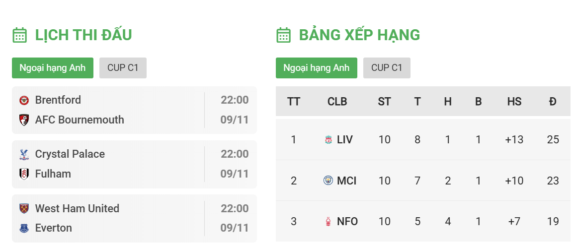Viewport: 576px width, 244px height.
Task: Click the Manchester City crest in standings
Action: (x=328, y=181)
